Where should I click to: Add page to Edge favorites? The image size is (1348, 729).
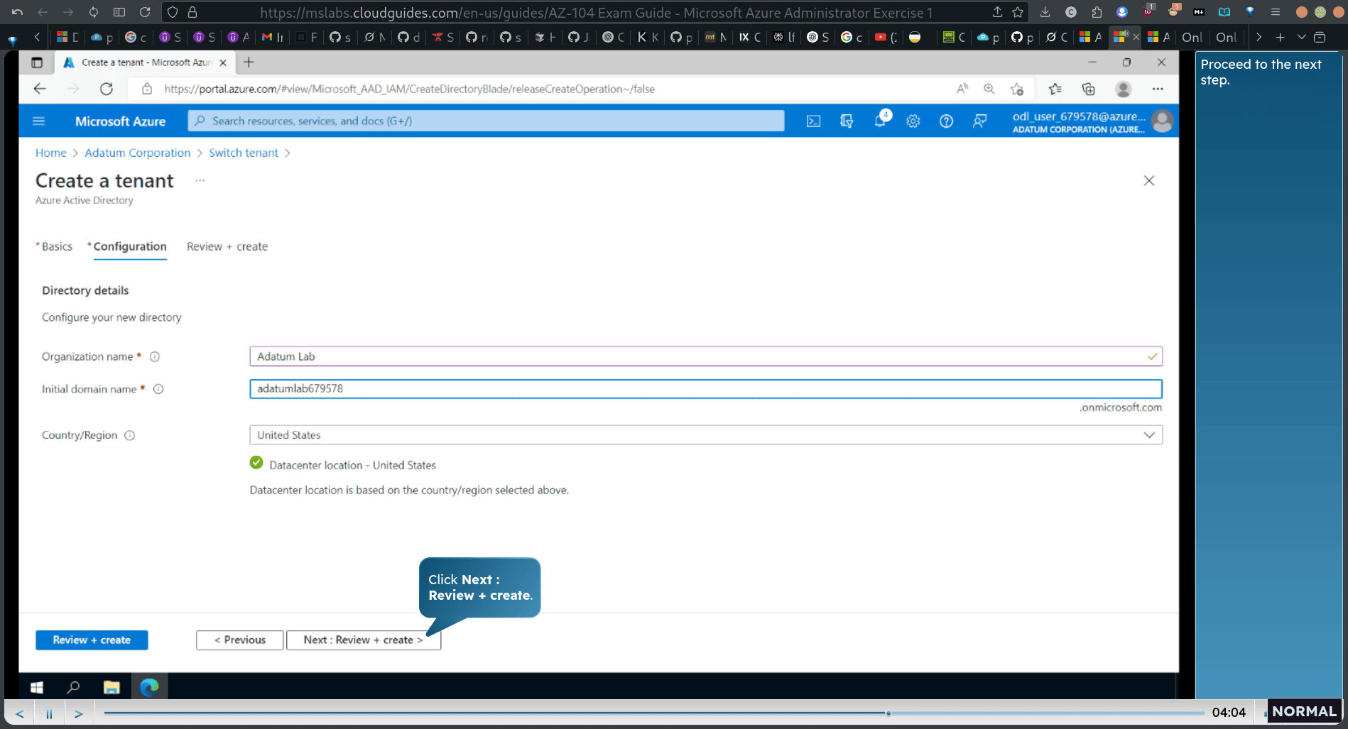pos(1017,89)
